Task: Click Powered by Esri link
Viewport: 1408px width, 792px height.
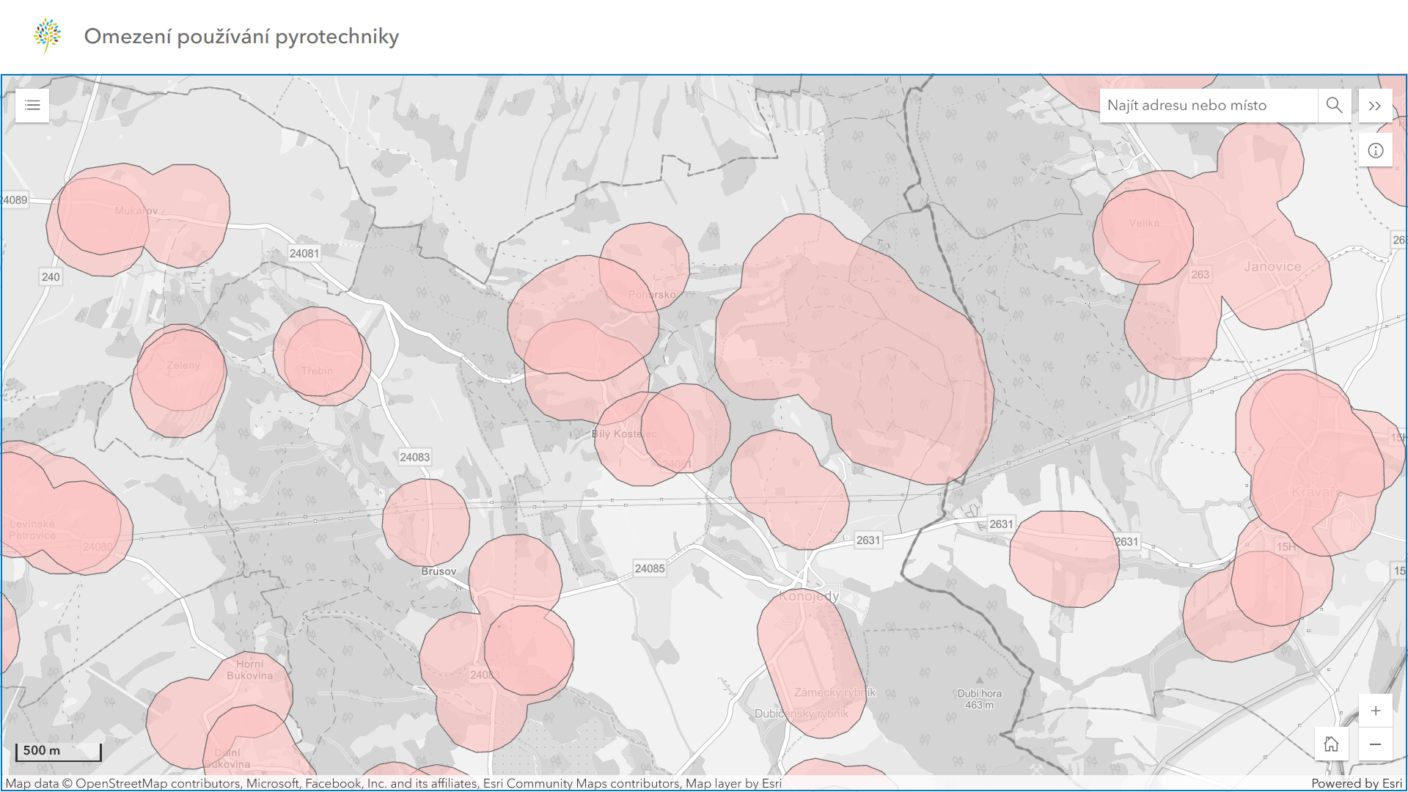Action: pyautogui.click(x=1356, y=783)
